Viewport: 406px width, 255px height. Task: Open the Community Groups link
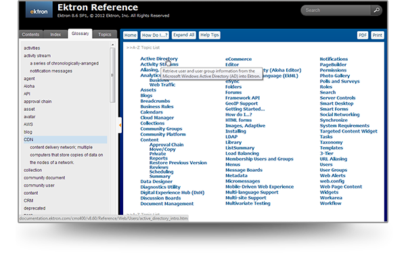[x=161, y=129]
